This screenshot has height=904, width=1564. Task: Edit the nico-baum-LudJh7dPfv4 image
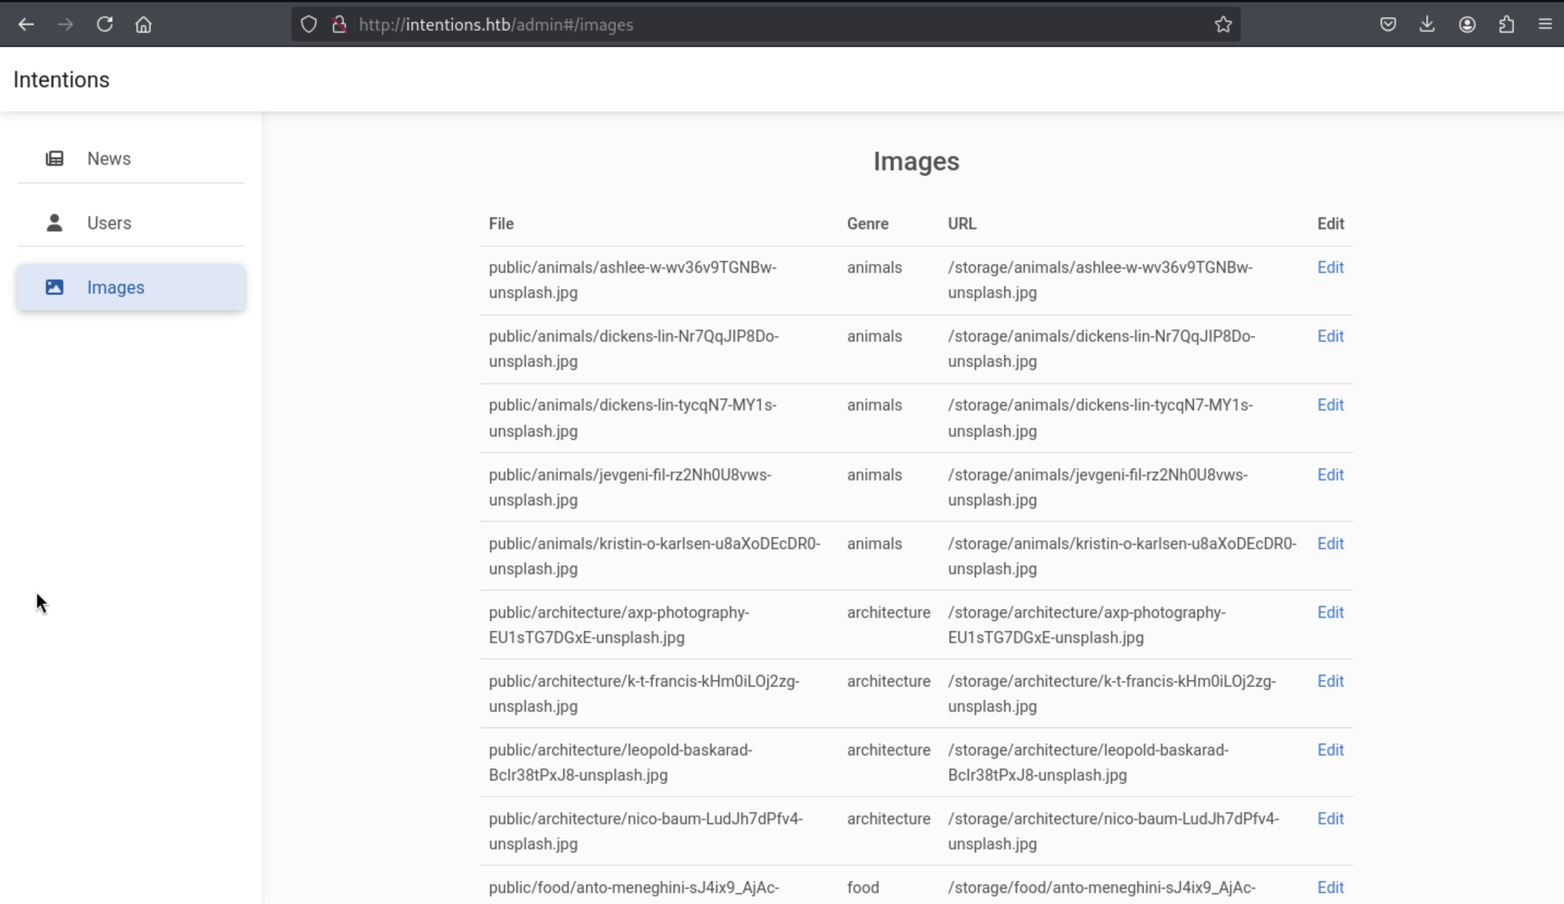pyautogui.click(x=1330, y=818)
